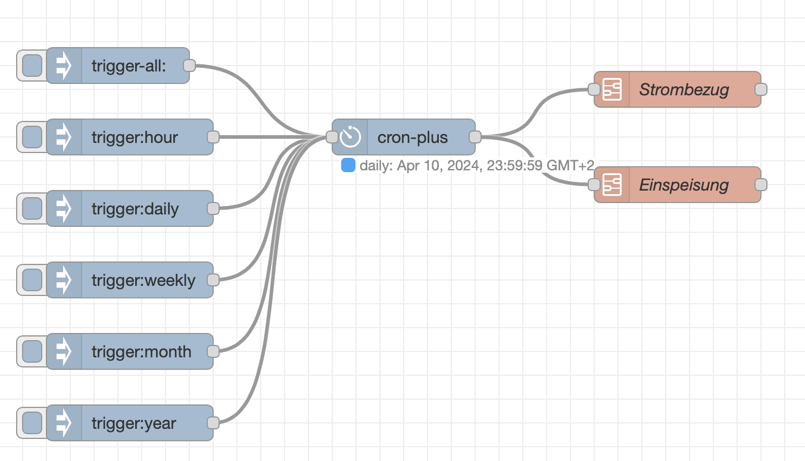
Task: Click the timer icon on cron-plus node
Action: click(x=350, y=137)
